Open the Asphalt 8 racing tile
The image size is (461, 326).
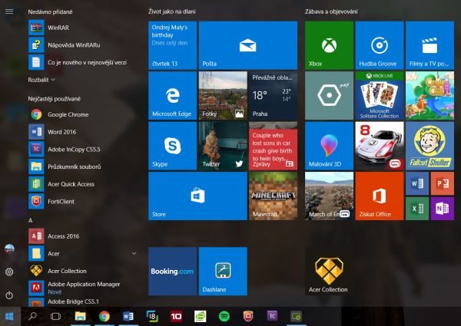coord(380,146)
